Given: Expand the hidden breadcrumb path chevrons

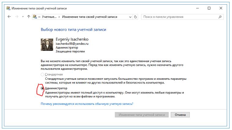Looking at the screenshot, I should (x=39, y=17).
